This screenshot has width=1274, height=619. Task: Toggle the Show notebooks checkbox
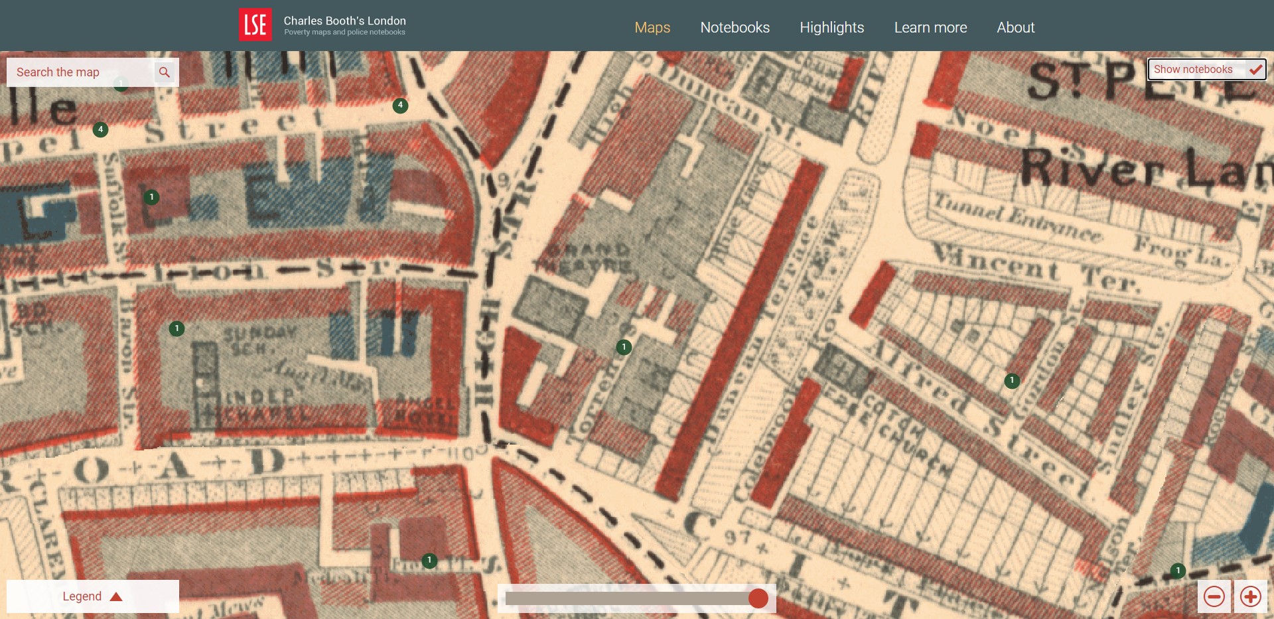1255,70
